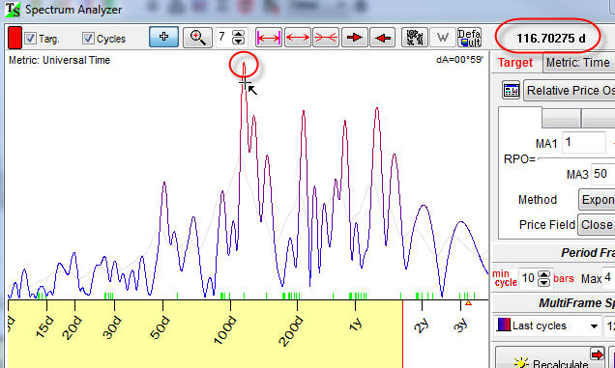Open the Last cycles dropdown
615x368 pixels.
547,326
